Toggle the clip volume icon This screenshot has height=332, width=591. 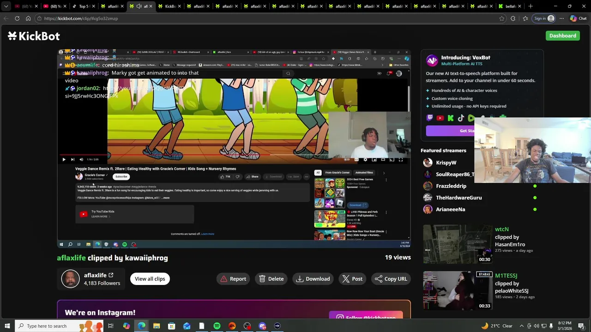tap(81, 160)
